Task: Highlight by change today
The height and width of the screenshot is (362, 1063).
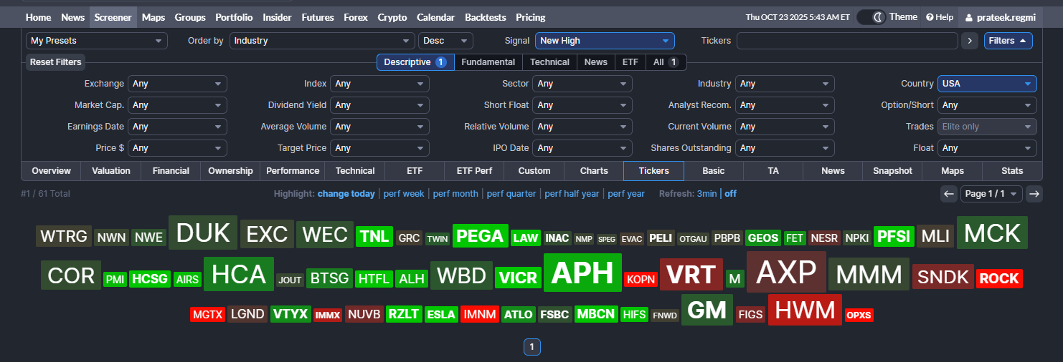Action: (x=346, y=194)
